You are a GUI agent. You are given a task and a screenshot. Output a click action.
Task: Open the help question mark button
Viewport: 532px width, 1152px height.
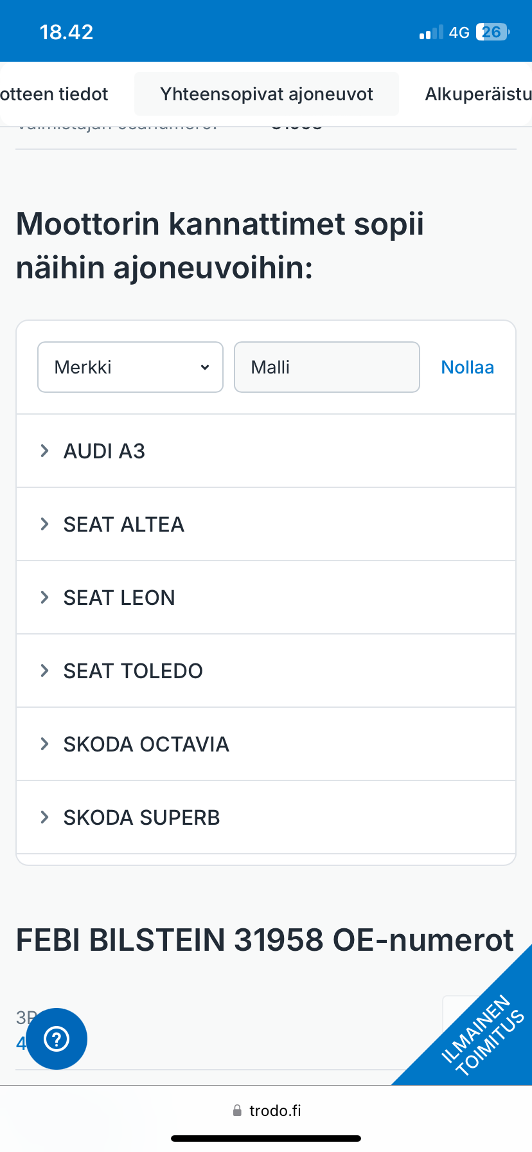pos(57,1038)
